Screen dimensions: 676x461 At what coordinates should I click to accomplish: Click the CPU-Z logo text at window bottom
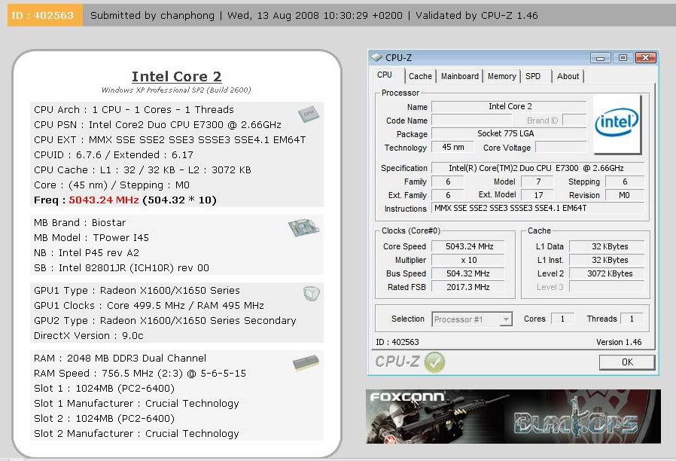[x=397, y=362]
